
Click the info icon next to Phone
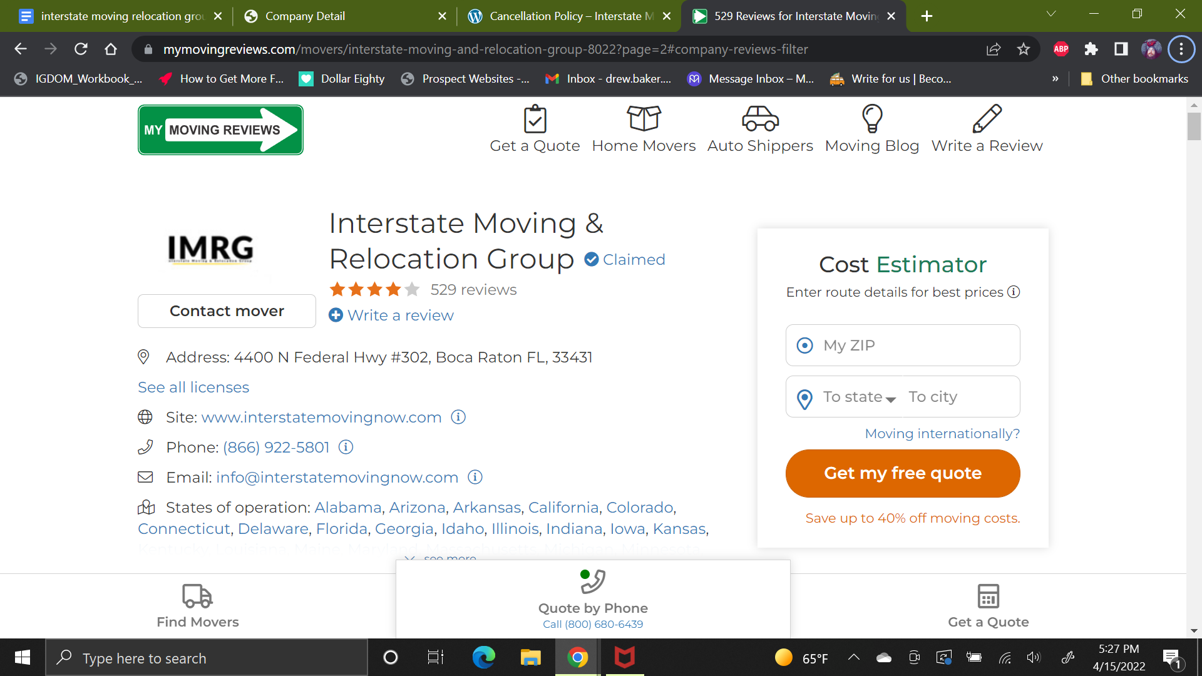point(346,447)
